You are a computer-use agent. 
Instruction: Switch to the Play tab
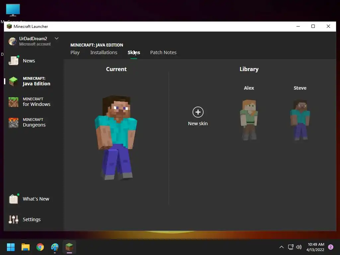[75, 52]
